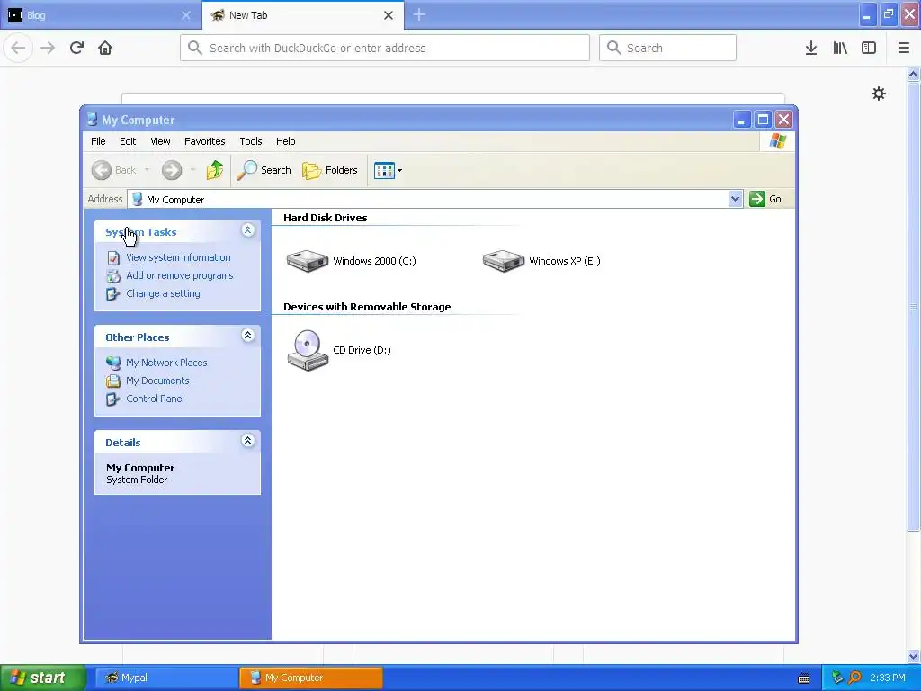Collapse the System Tasks panel
Viewport: 921px width, 691px height.
tap(248, 230)
